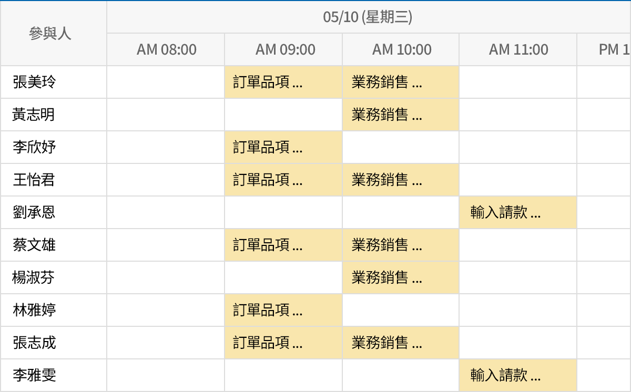Image resolution: width=631 pixels, height=392 pixels.
Task: Click 黃志明's empty AM 08:00 slot
Action: click(165, 115)
